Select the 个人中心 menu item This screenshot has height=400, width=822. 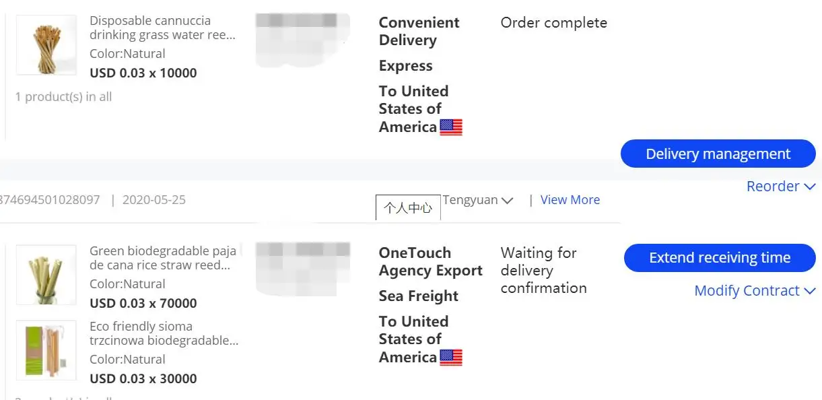[408, 208]
